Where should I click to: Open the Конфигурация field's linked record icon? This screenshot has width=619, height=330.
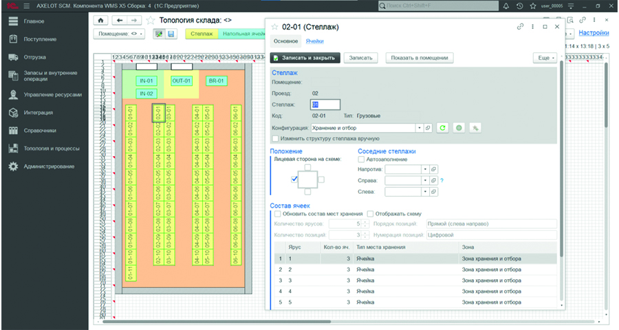point(428,128)
